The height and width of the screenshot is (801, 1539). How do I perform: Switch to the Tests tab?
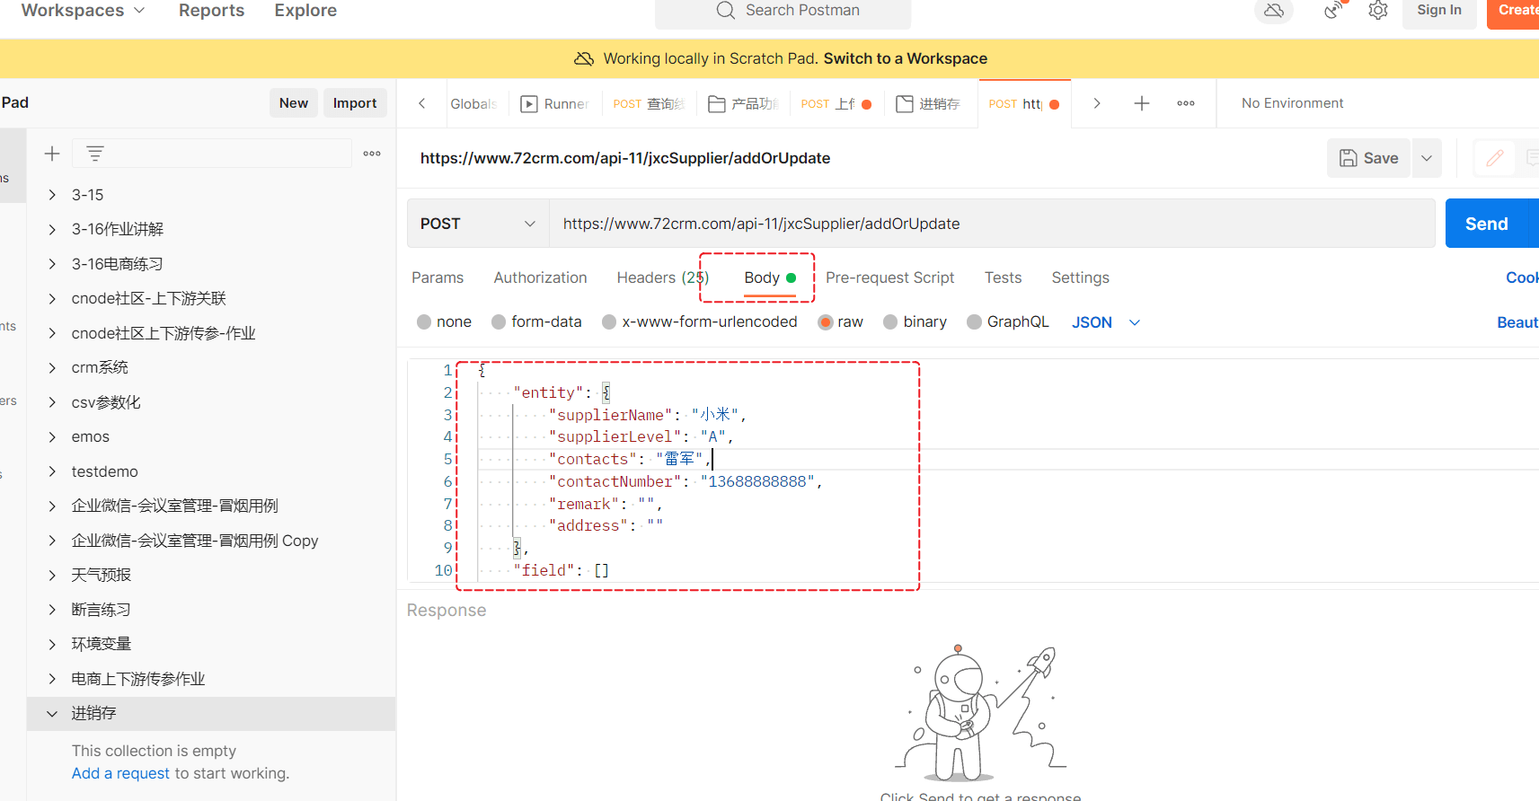(1003, 277)
